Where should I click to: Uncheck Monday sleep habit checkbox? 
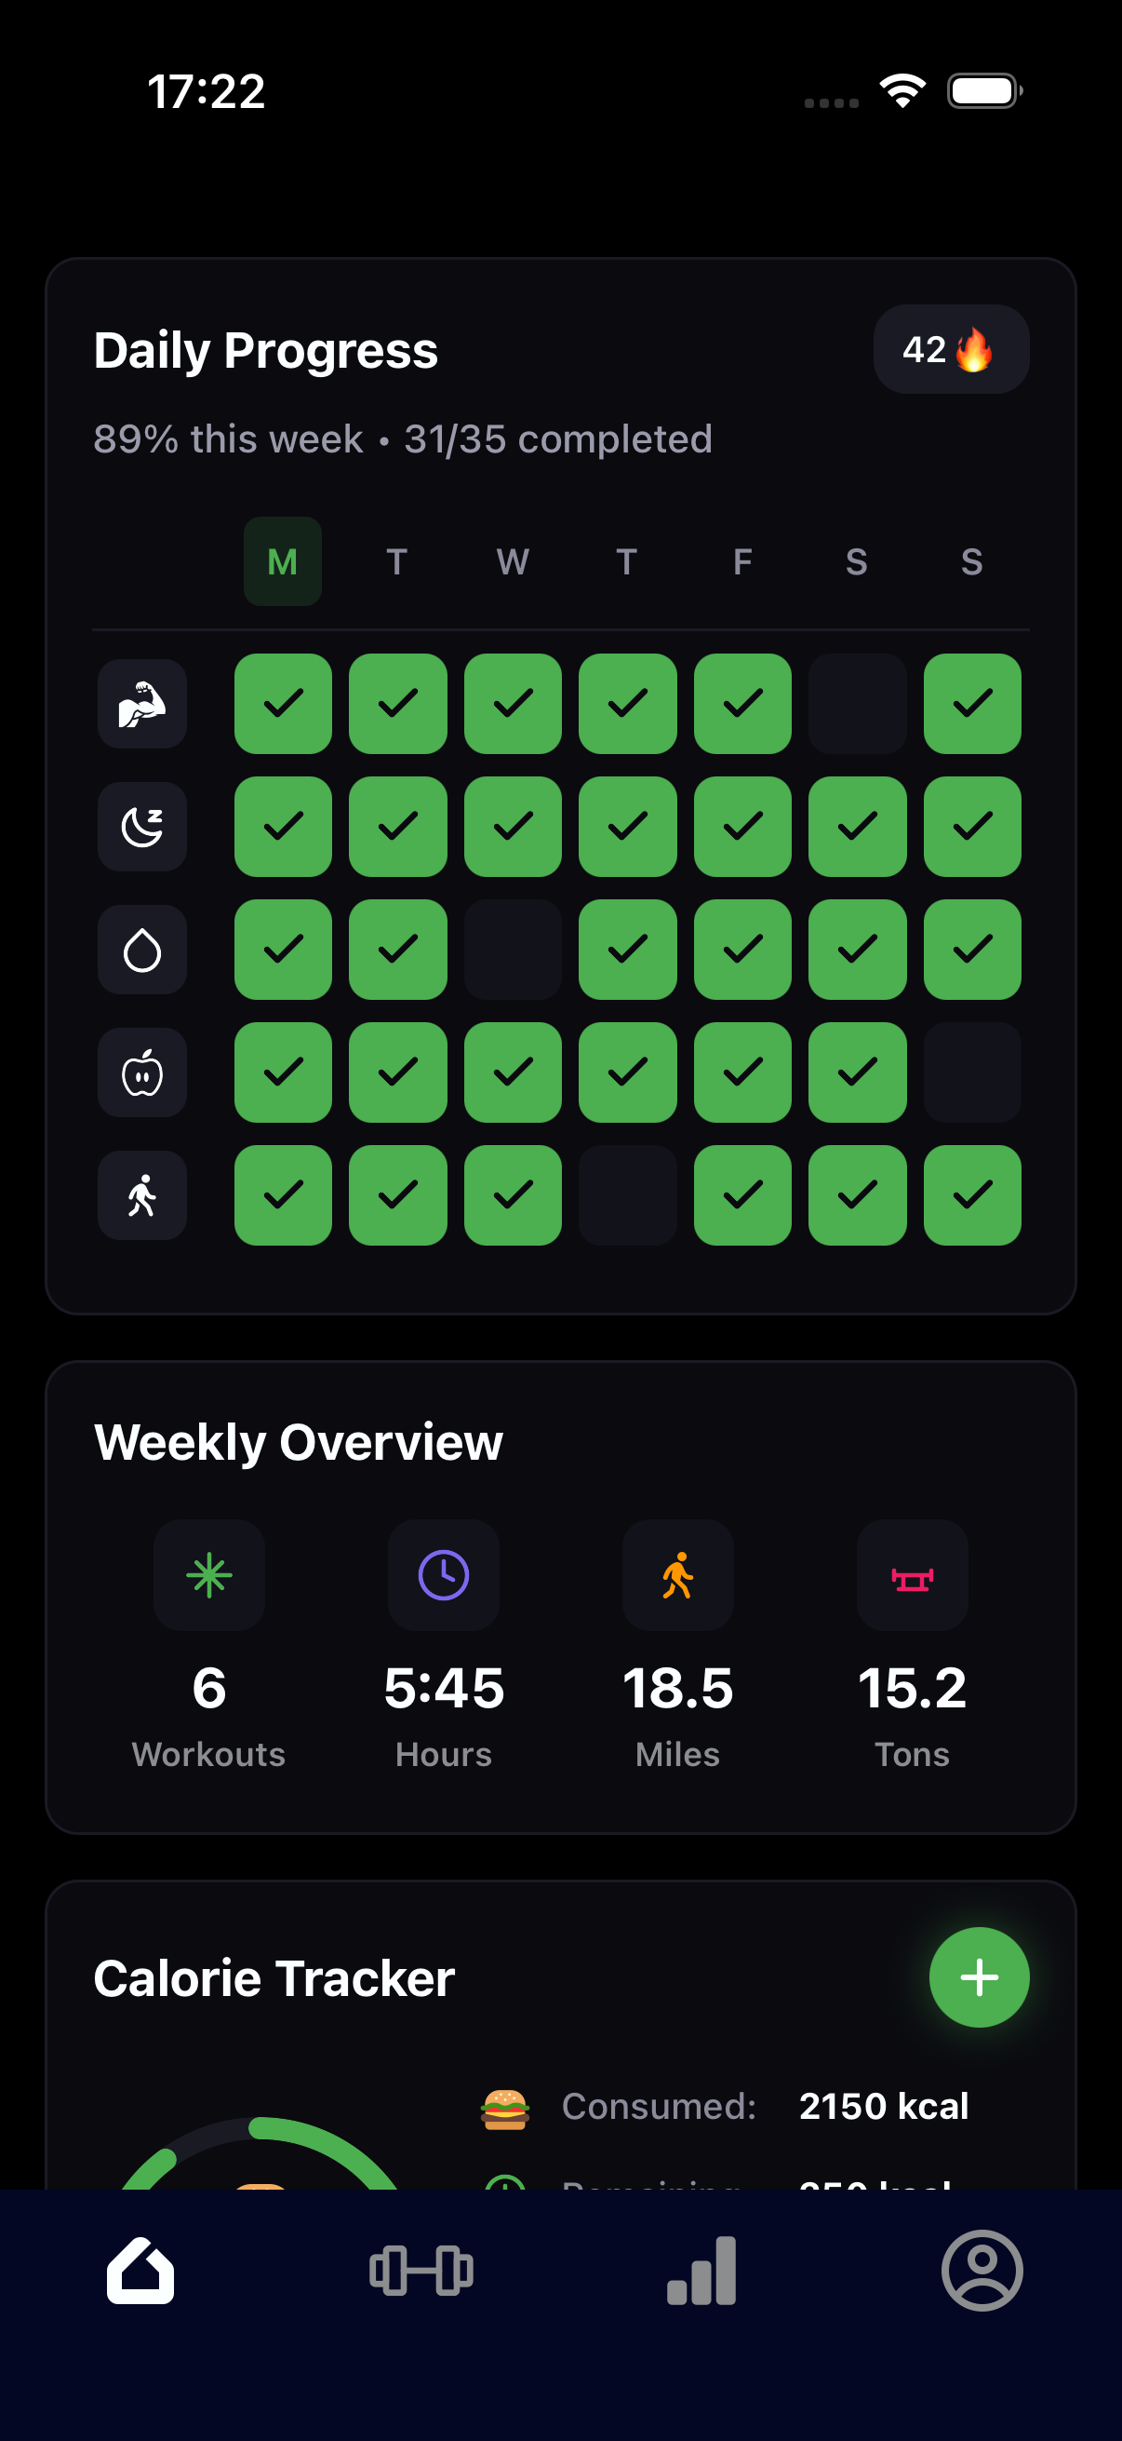(283, 827)
